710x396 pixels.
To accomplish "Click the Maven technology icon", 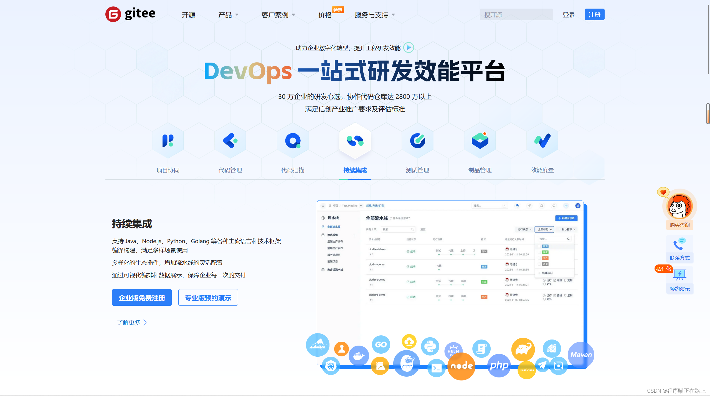I will click(581, 354).
